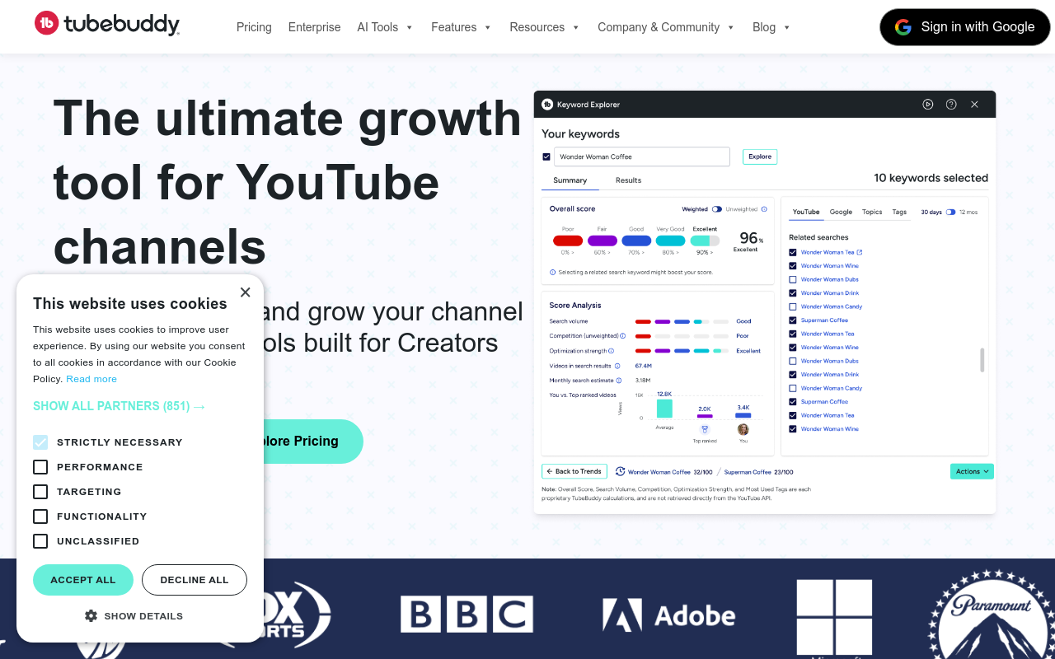
Task: Click the Paramount mountain logo
Action: pos(992,614)
